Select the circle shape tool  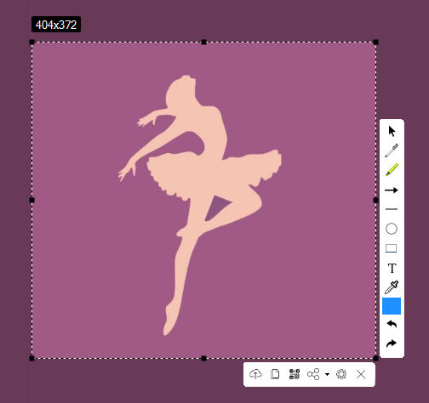[392, 229]
